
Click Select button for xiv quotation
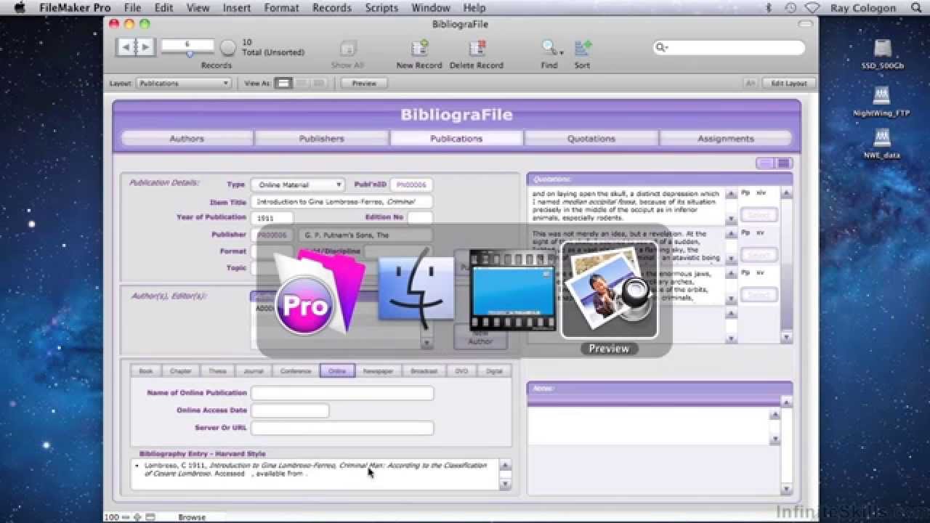click(759, 215)
